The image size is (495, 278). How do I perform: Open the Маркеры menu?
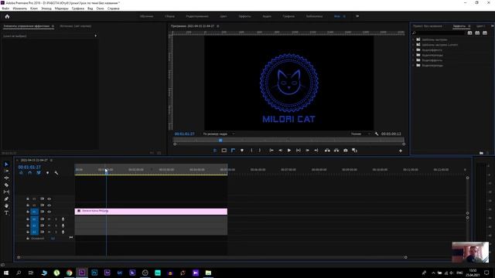tap(62, 8)
